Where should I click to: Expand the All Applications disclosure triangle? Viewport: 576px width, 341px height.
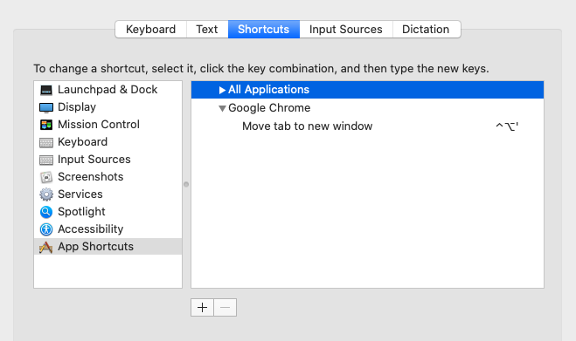222,90
